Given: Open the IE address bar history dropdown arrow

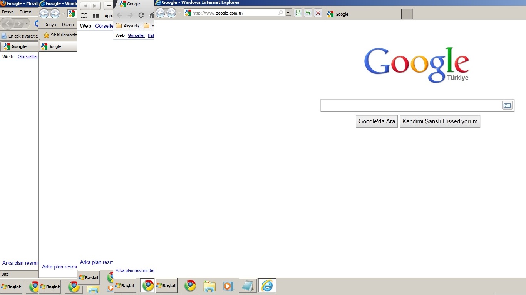Looking at the screenshot, I should pos(288,13).
